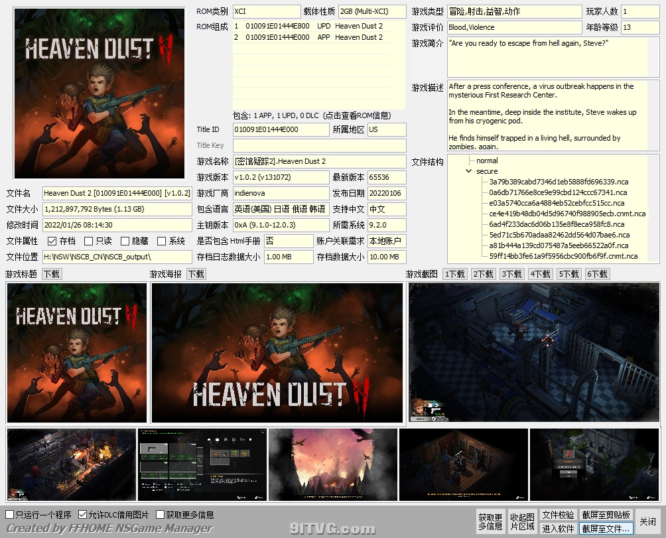
Task: Select the burning building screenshot thumbnail
Action: pyautogui.click(x=332, y=464)
